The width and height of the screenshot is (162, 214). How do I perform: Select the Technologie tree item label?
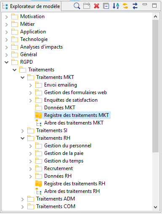coord(34,39)
